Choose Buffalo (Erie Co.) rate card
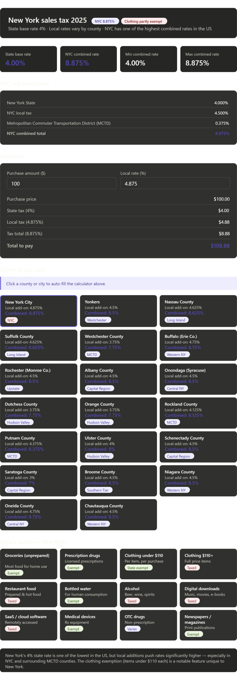Image resolution: width=237 pixels, height=680 pixels. click(x=198, y=345)
